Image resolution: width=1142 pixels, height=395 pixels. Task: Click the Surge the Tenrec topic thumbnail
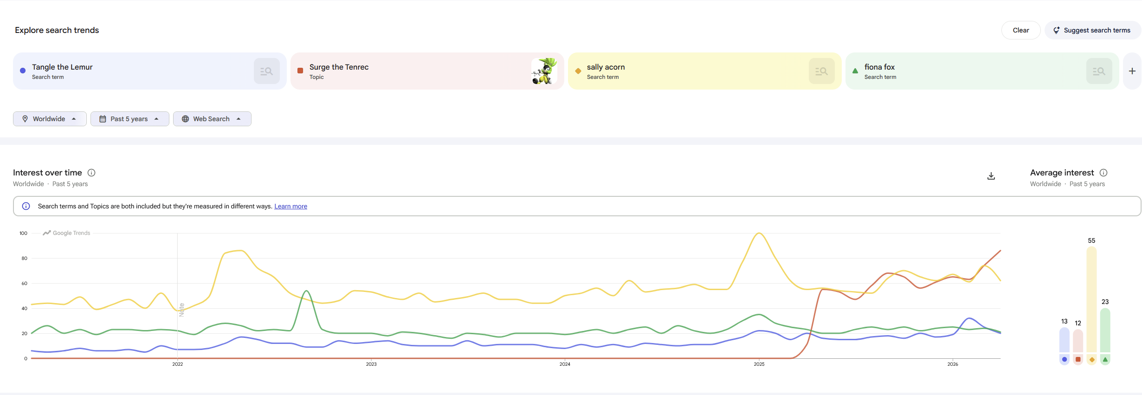pos(544,71)
